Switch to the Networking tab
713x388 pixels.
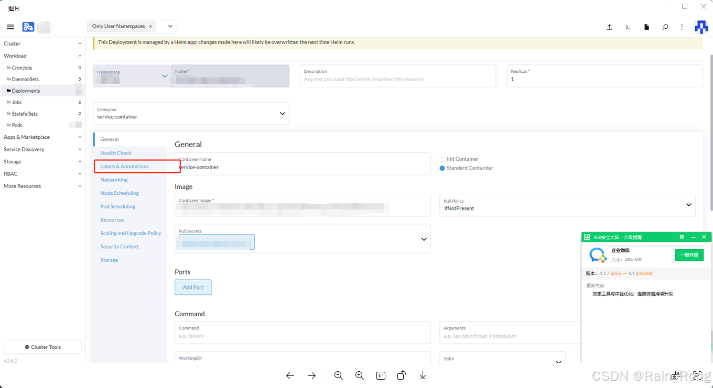[114, 179]
